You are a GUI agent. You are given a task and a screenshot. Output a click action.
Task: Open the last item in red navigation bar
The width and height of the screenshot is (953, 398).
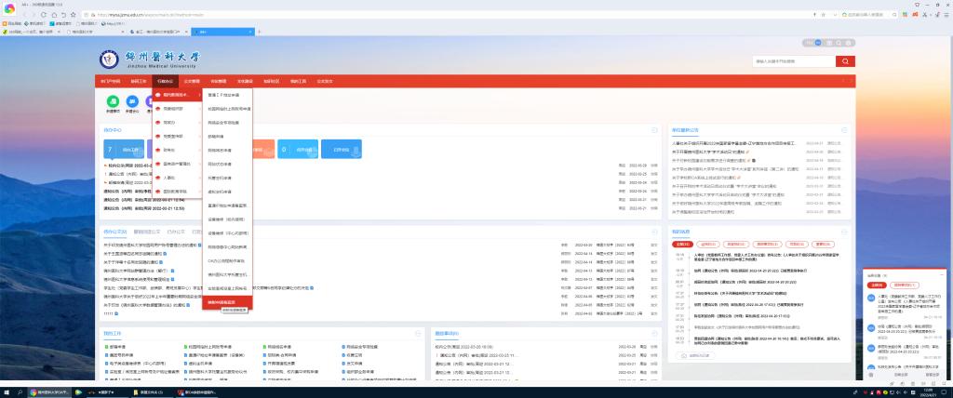coord(325,81)
